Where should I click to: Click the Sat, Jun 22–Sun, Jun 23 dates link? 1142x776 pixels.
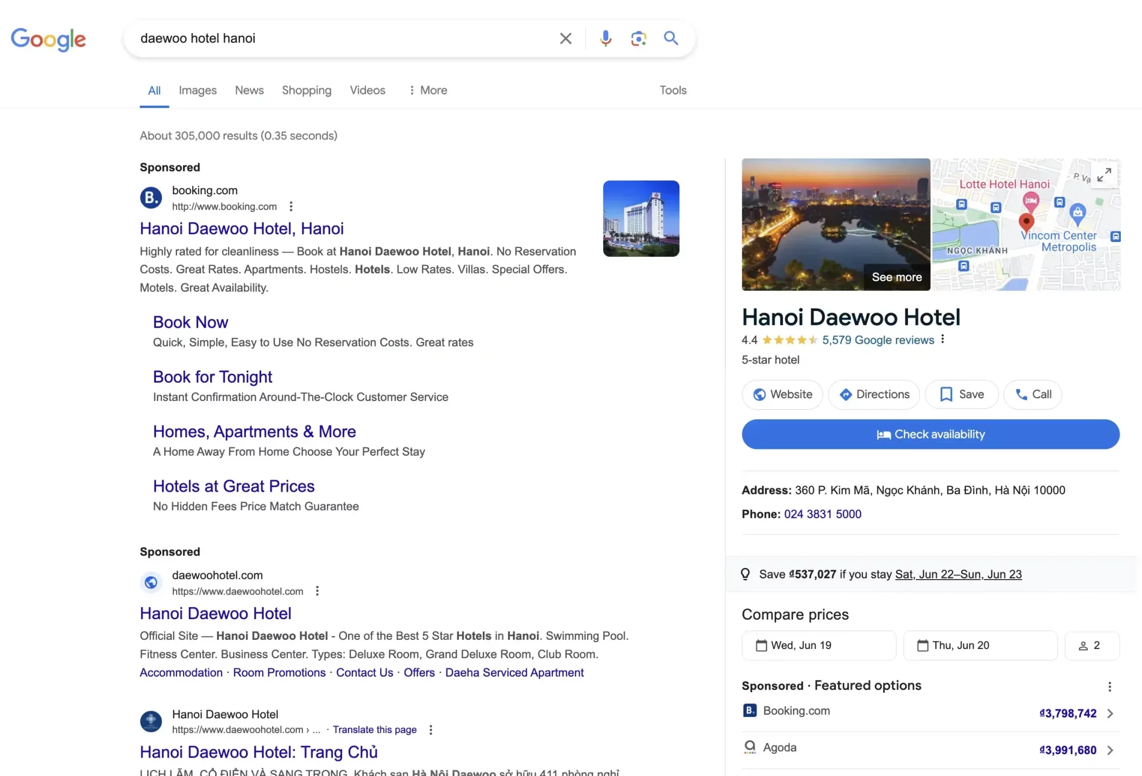[x=958, y=574]
